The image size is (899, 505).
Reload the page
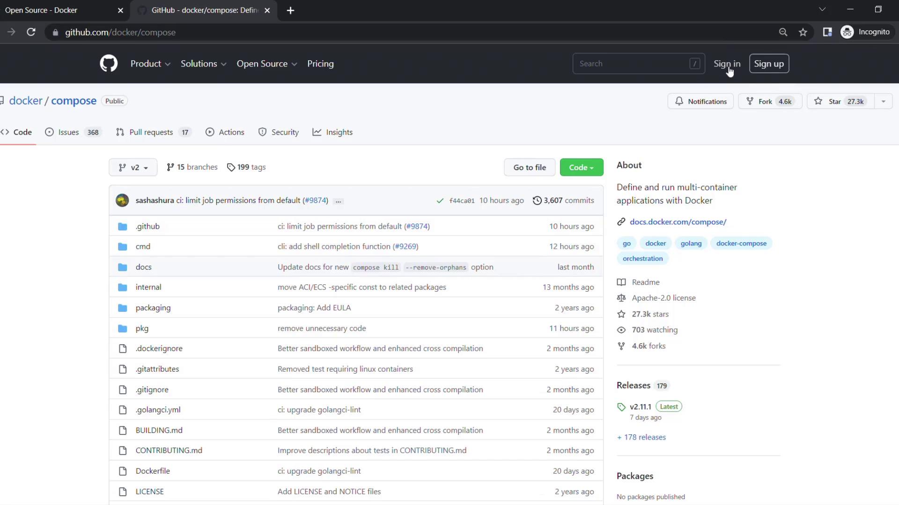(31, 32)
